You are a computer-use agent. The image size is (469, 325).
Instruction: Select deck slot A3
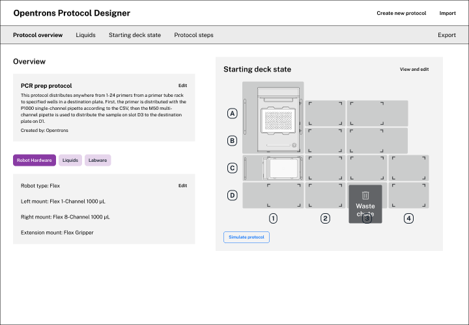(377, 113)
